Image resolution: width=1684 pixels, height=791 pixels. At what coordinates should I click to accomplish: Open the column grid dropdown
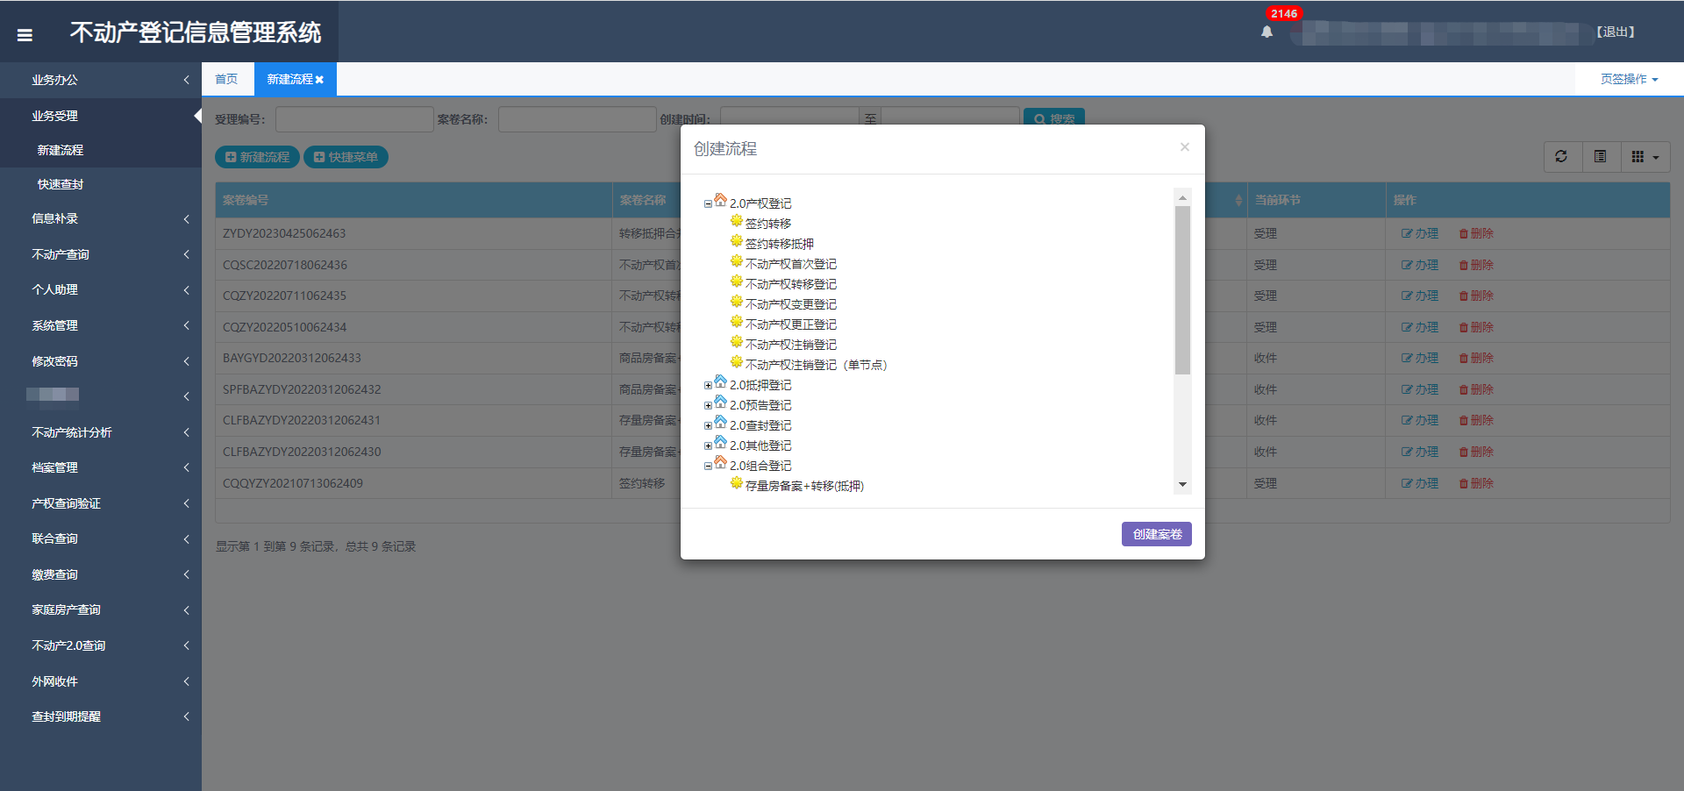[1645, 156]
